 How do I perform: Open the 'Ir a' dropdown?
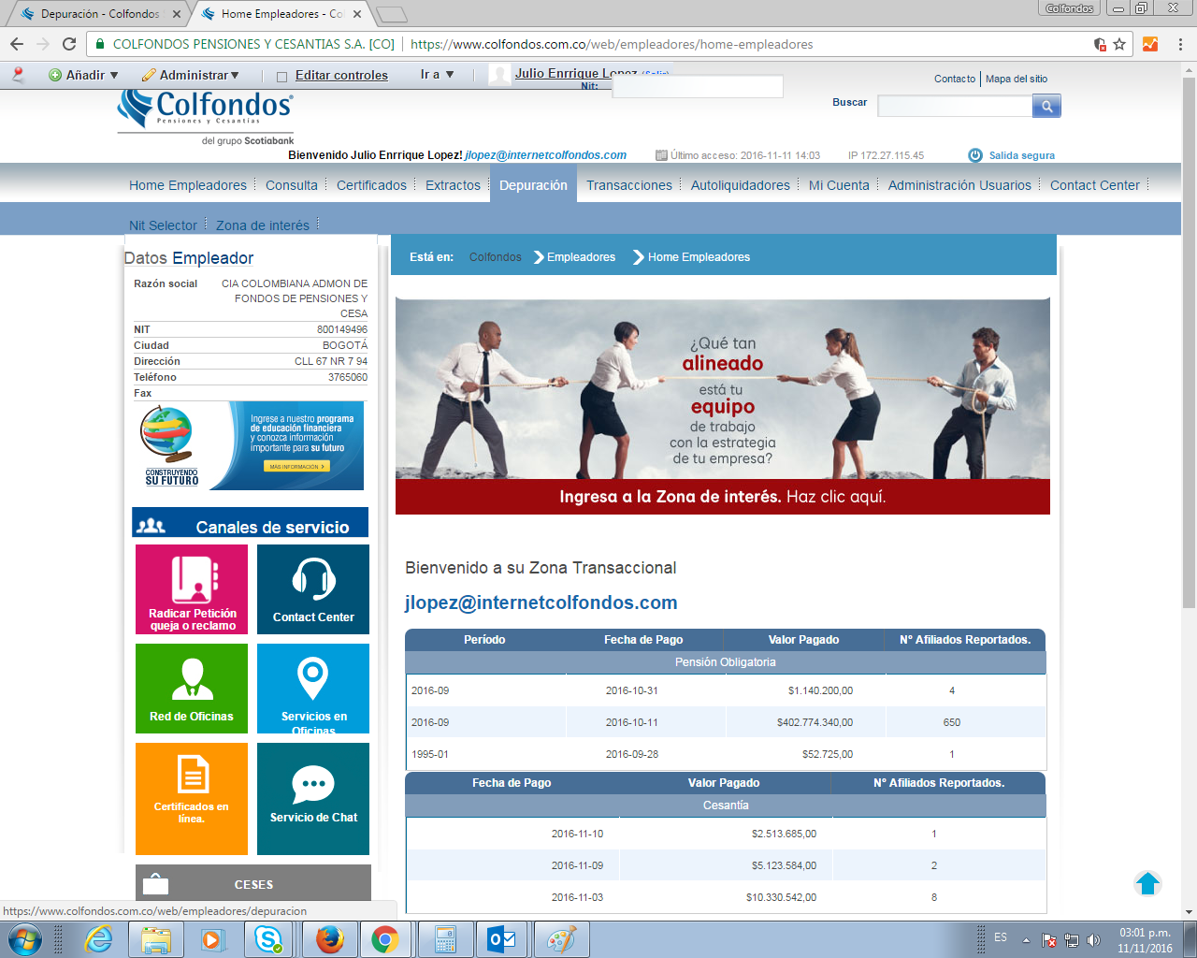437,75
